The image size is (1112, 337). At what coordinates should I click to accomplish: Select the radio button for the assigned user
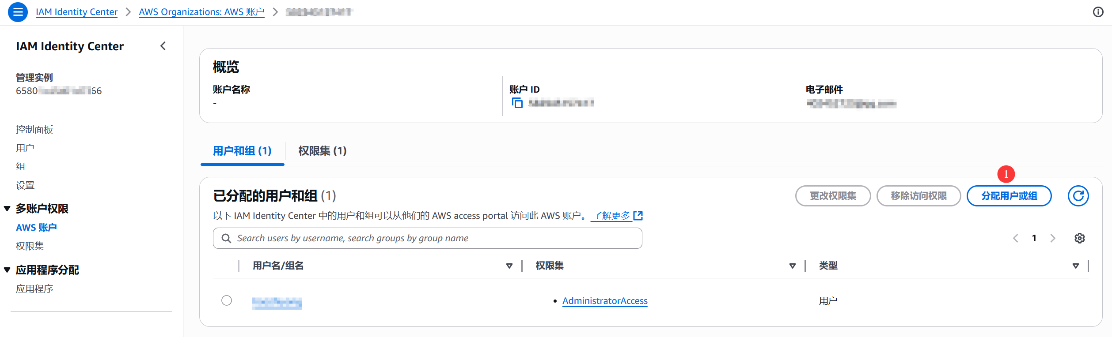(x=227, y=300)
